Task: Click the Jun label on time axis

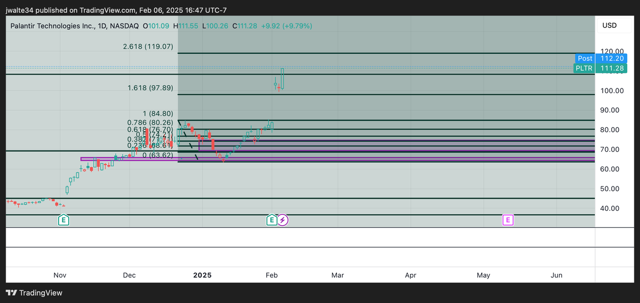Action: 556,275
